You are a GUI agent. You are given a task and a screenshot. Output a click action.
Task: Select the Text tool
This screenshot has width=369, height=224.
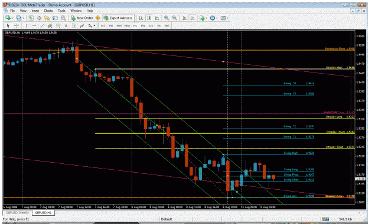(66, 25)
